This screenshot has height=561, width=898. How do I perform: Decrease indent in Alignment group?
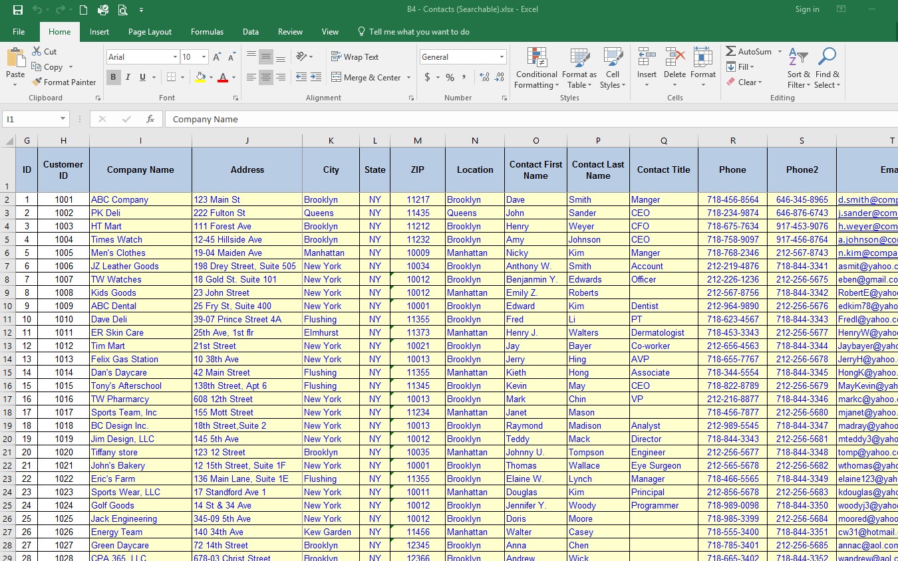[301, 78]
